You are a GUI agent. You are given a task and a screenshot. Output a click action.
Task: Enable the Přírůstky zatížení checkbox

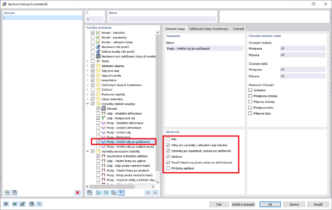(168, 168)
